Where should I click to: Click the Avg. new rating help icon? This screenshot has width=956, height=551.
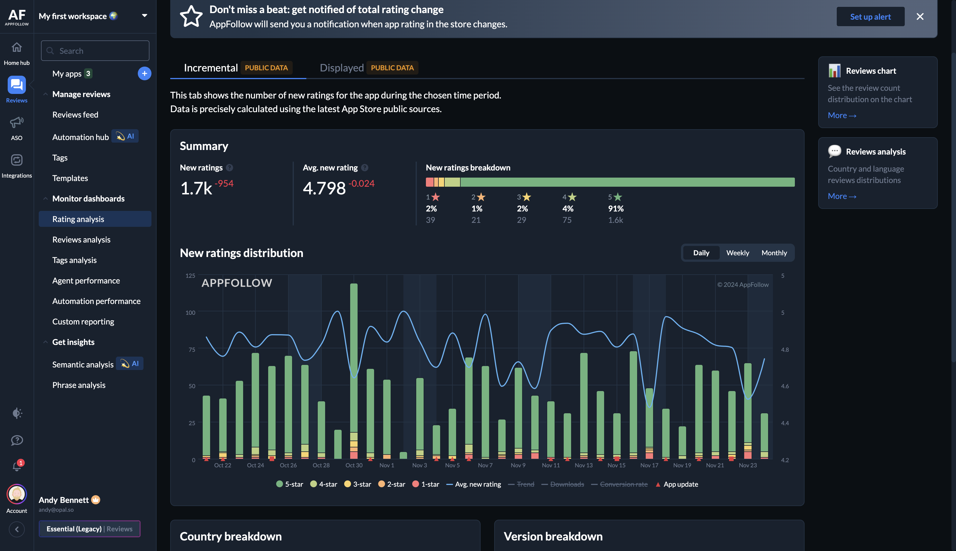[364, 168]
